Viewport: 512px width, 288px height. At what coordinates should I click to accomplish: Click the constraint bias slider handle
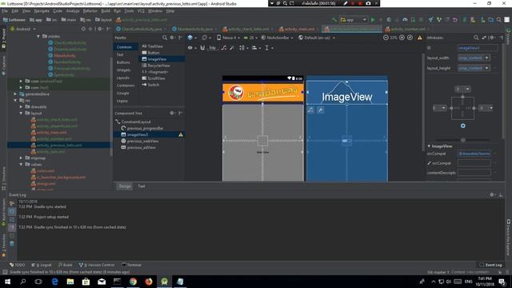pos(462,139)
